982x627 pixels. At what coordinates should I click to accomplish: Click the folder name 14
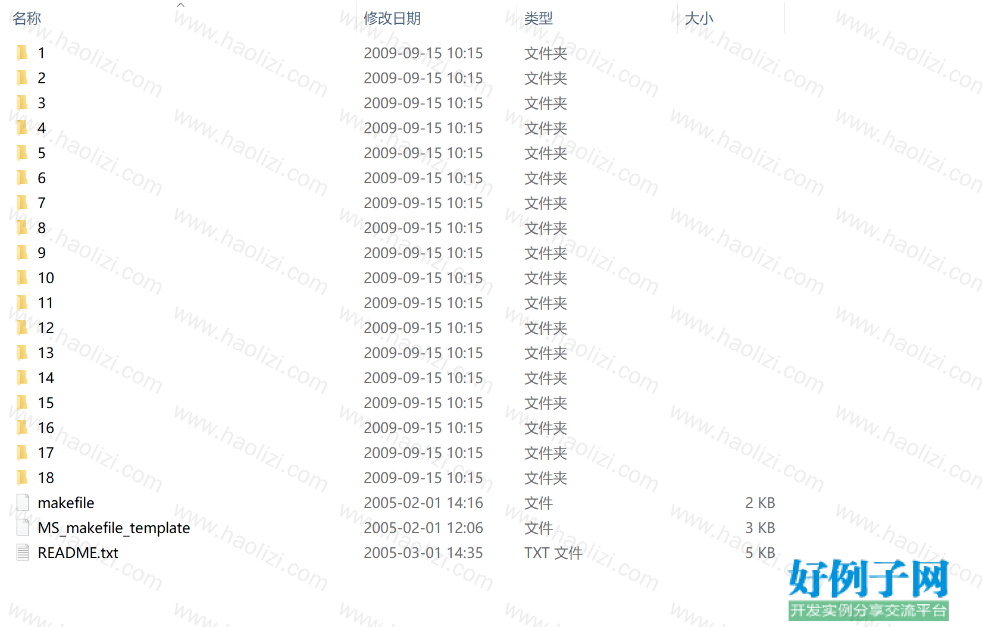46,378
